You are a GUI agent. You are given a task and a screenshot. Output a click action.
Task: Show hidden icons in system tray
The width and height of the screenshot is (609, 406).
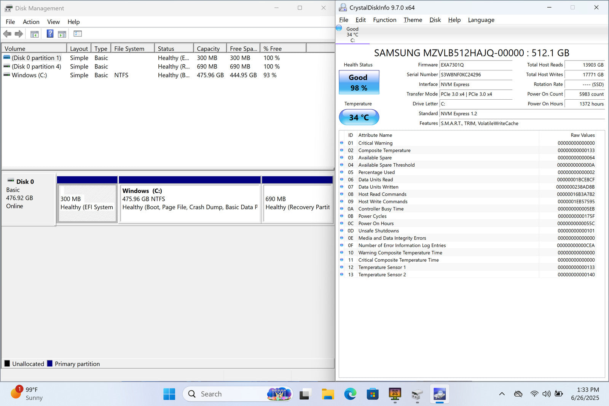point(502,394)
